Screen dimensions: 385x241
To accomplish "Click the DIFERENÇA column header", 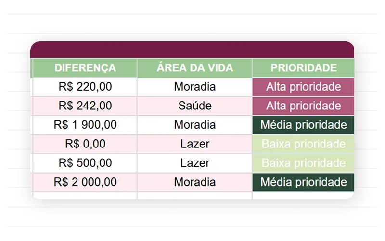I will point(85,68).
